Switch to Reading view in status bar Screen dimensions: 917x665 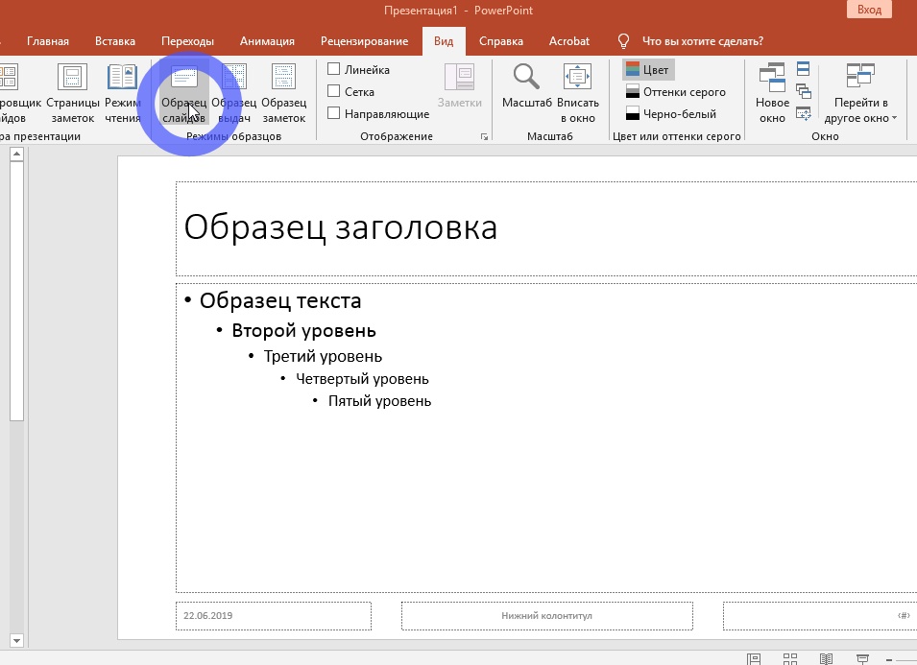[x=826, y=658]
